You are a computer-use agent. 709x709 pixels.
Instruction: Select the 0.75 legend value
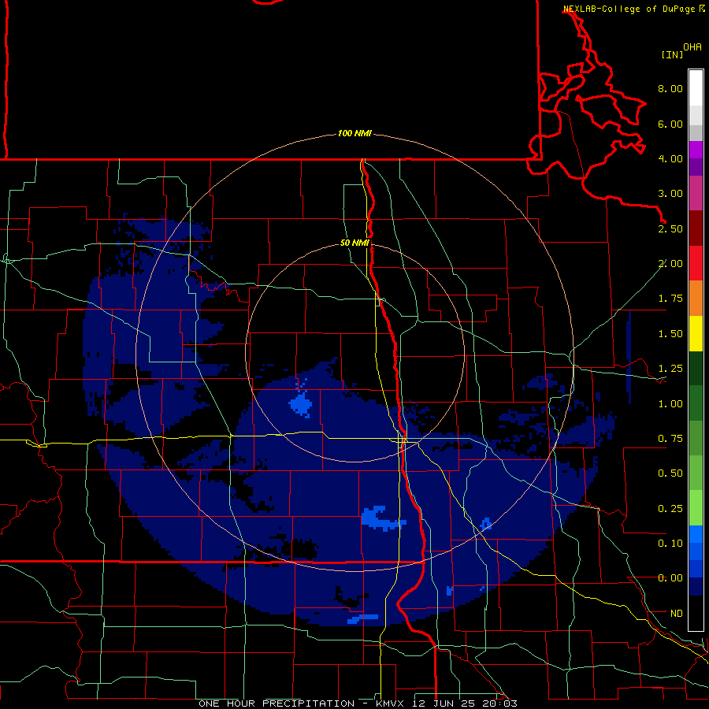(x=670, y=439)
